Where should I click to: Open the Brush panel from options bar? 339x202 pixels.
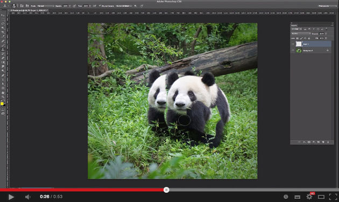[x=22, y=6]
